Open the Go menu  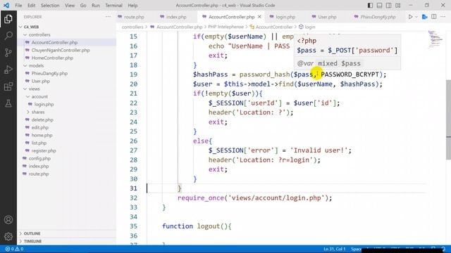[x=83, y=6]
